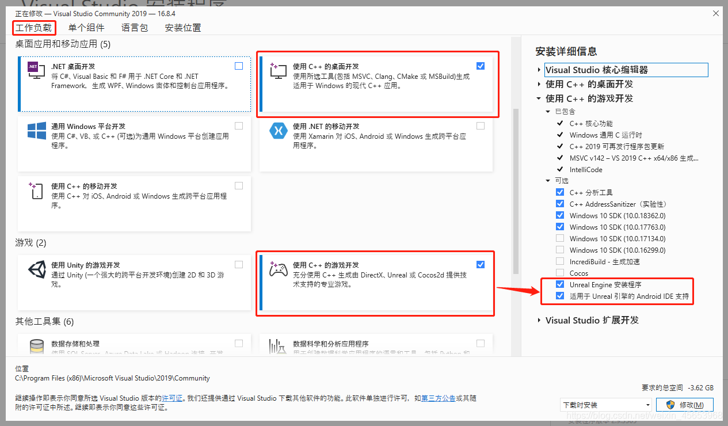The width and height of the screenshot is (728, 426).
Task: Uncheck the 使用 C++ 的游戏开发 workload checkbox
Action: pyautogui.click(x=481, y=264)
